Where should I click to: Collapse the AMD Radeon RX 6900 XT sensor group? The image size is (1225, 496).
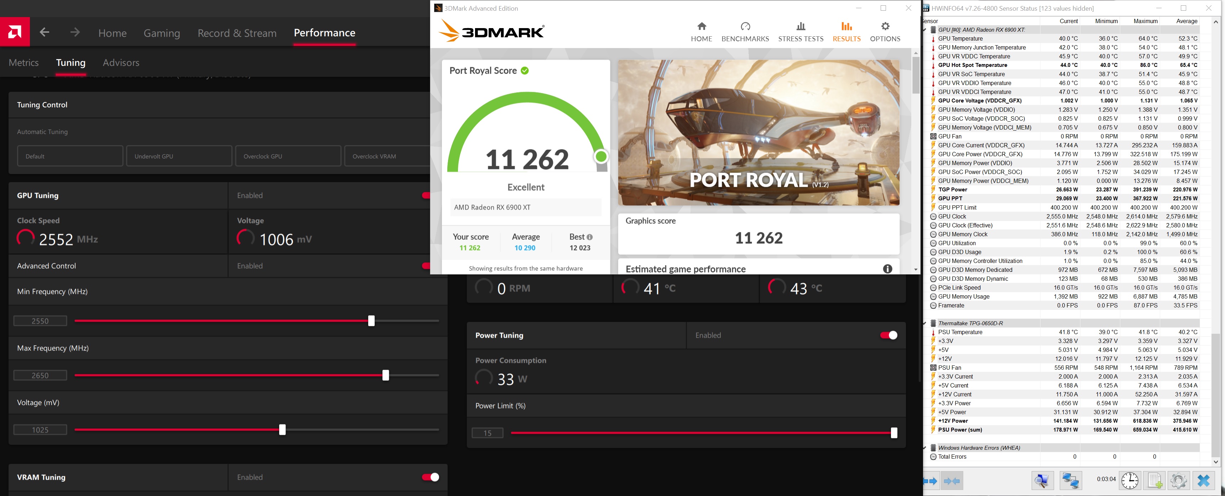point(925,30)
